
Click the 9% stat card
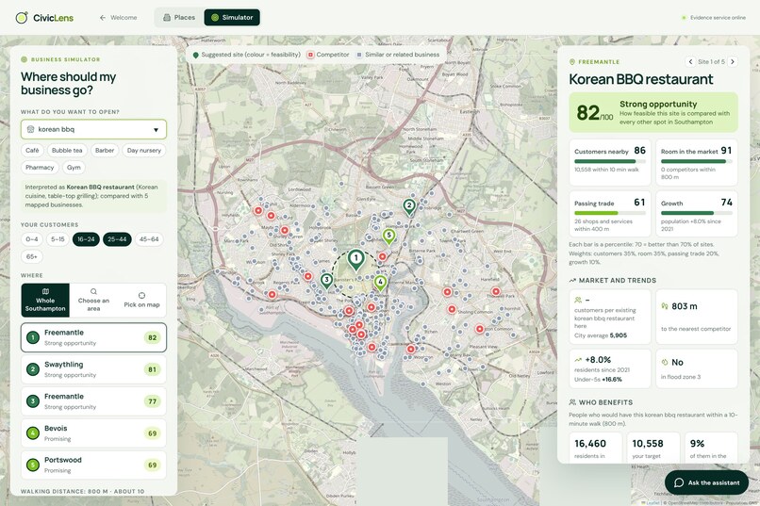point(711,448)
